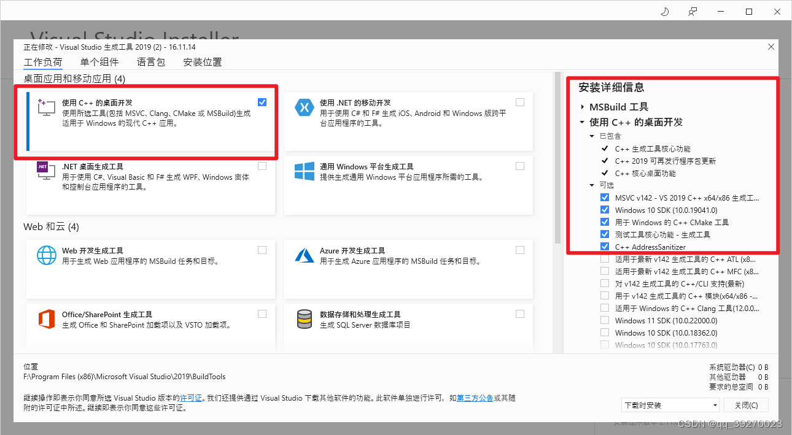Open the 第三方公告 third-party notices link
Image resolution: width=792 pixels, height=435 pixels.
475,398
